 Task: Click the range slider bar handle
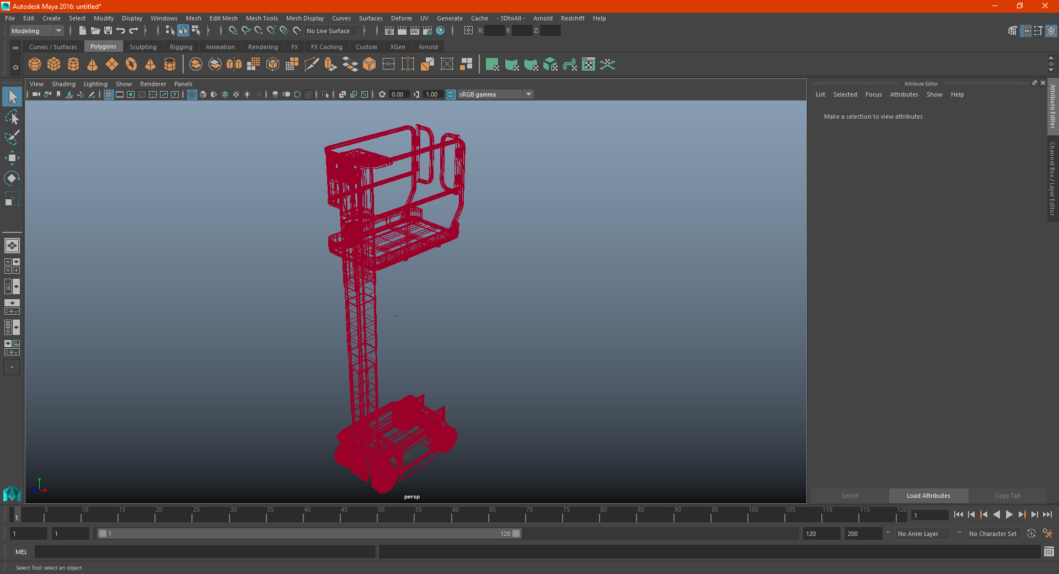309,534
